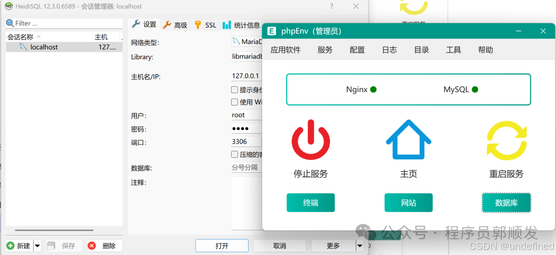
Task: Close the phpEnv window
Action: [543, 31]
